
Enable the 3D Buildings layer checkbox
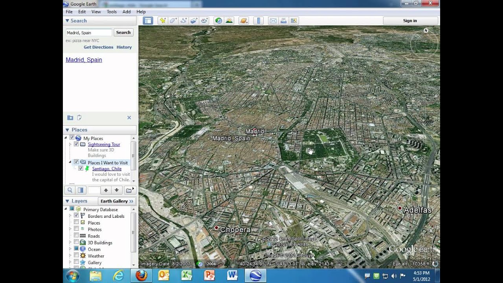click(76, 243)
